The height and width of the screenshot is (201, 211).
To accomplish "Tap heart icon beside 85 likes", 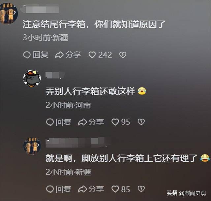I will point(115,189).
